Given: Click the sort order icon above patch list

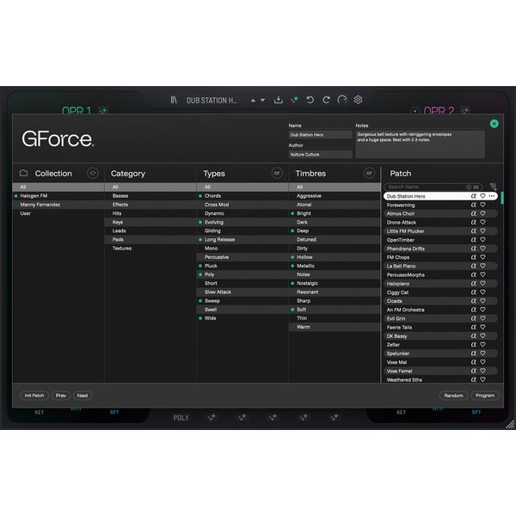Looking at the screenshot, I should (x=493, y=187).
